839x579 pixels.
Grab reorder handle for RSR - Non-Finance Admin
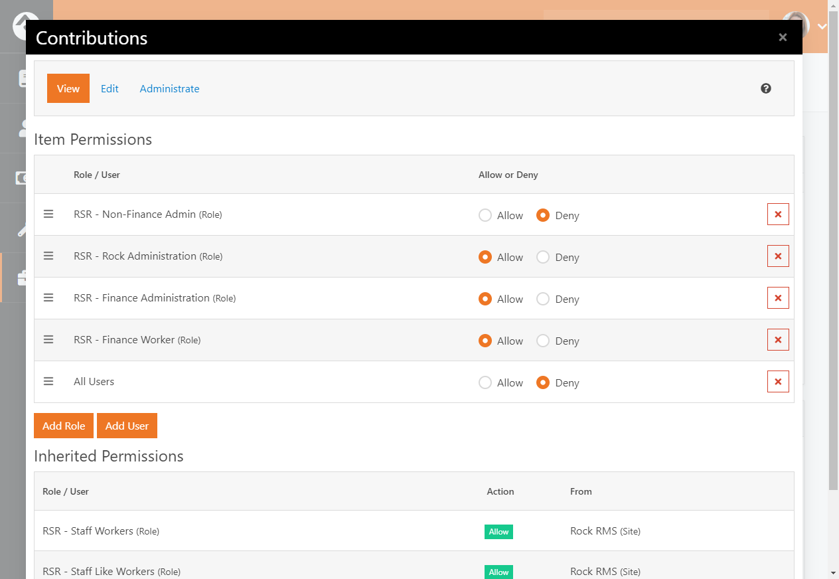(x=48, y=214)
